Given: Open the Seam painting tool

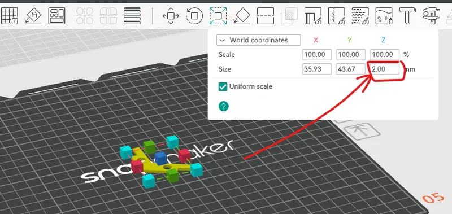Looking at the screenshot, I should pyautogui.click(x=336, y=16).
